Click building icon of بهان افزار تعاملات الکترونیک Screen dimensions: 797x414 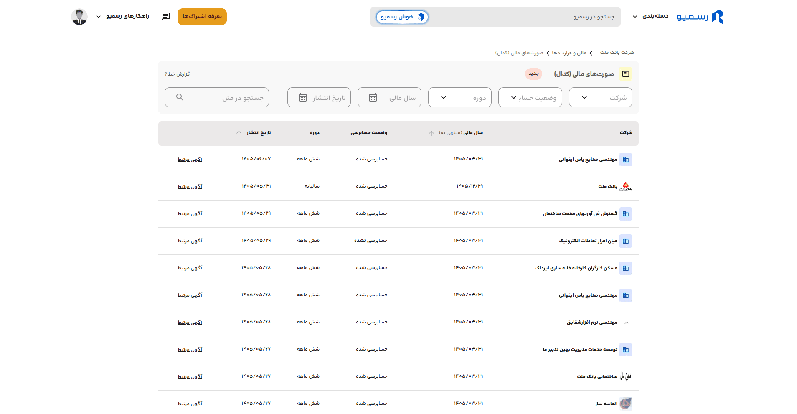(626, 241)
